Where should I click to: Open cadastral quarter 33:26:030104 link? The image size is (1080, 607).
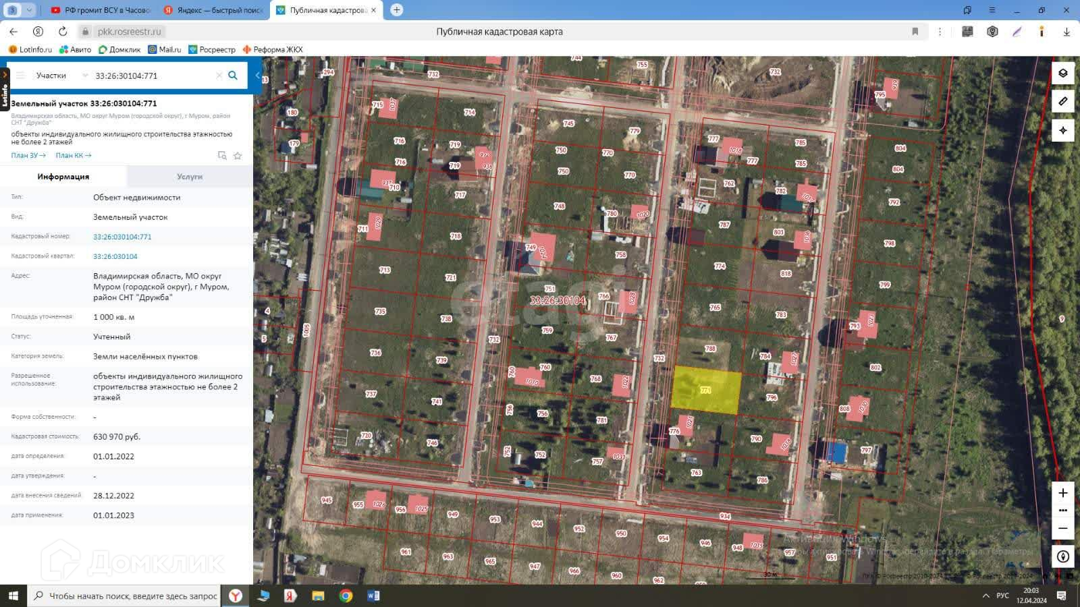click(x=115, y=256)
